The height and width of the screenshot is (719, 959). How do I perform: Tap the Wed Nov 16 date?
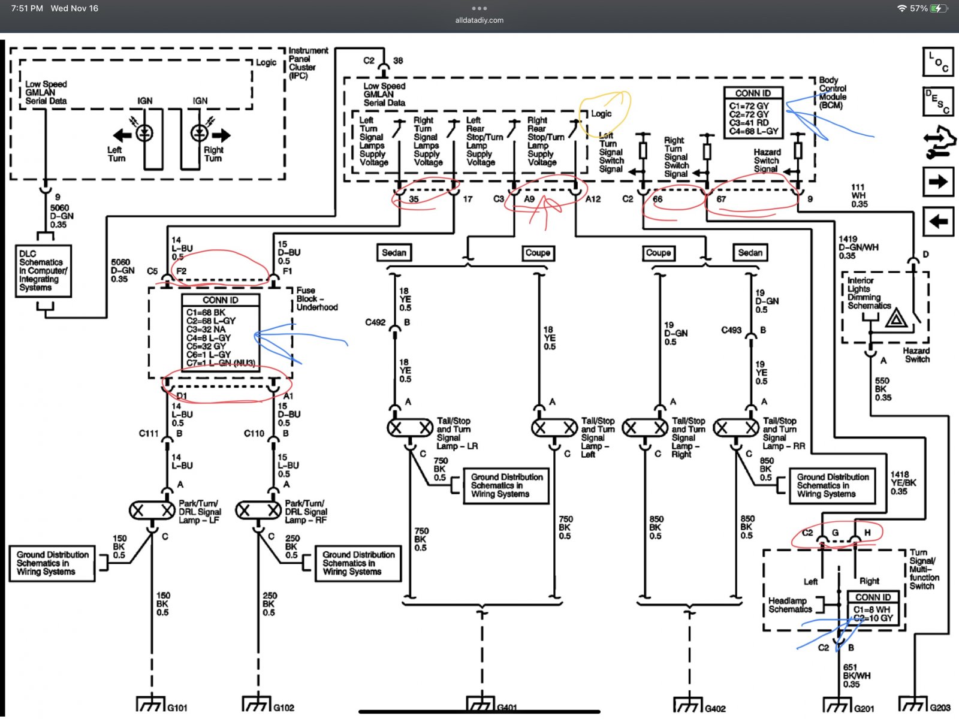[74, 8]
